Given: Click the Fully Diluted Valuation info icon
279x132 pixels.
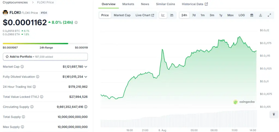Looking at the screenshot, I should pos(38,77).
